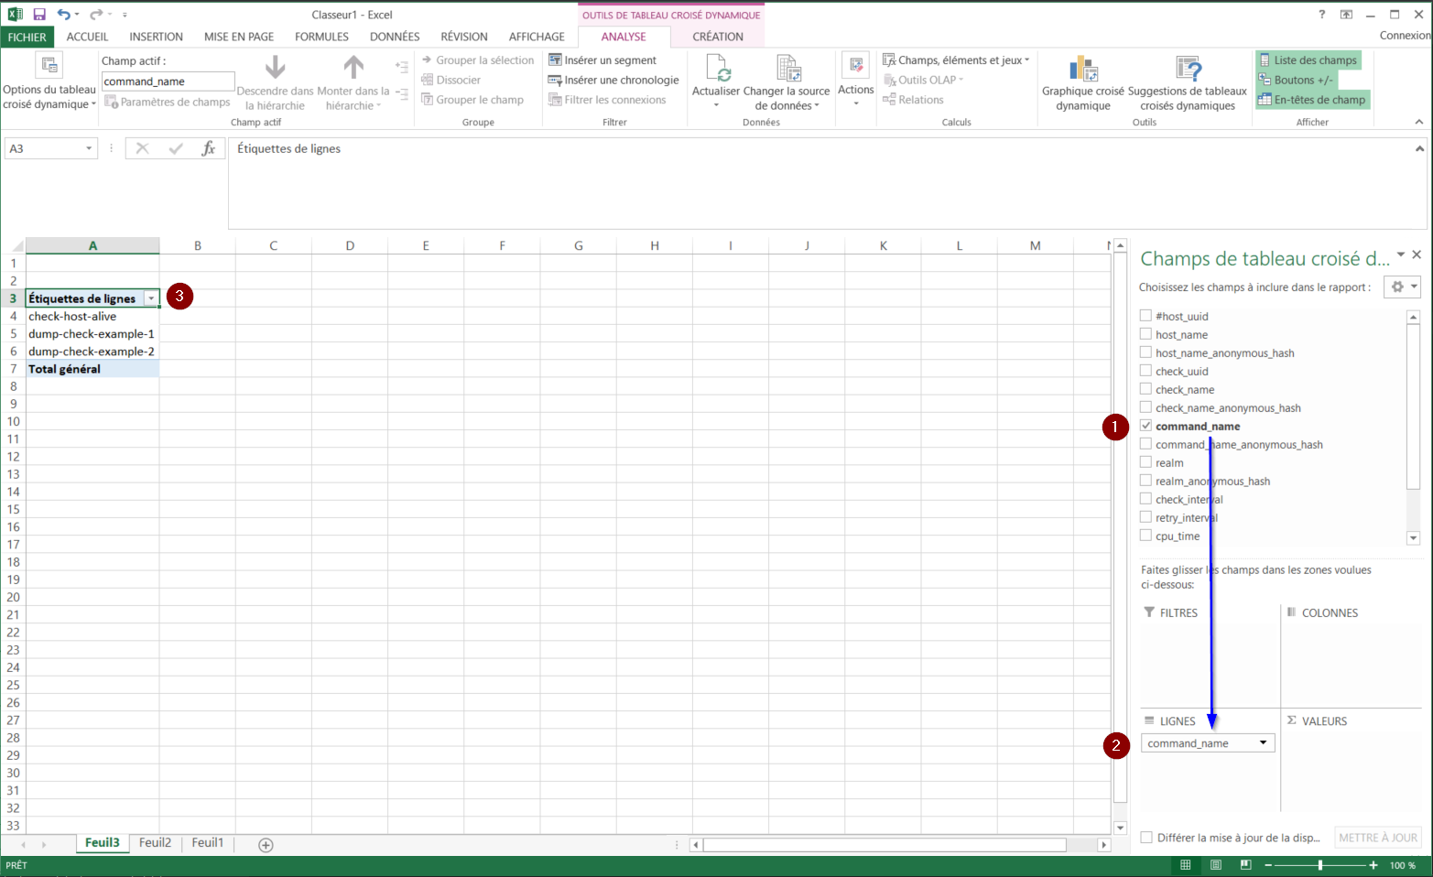Click Paramètres de champs button
Screen dimensions: 1433x877
click(x=168, y=103)
